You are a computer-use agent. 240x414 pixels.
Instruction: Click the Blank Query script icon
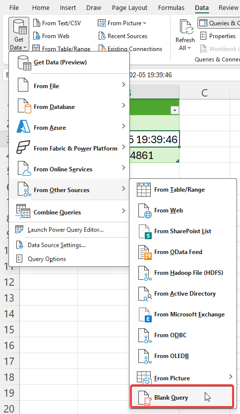click(145, 398)
